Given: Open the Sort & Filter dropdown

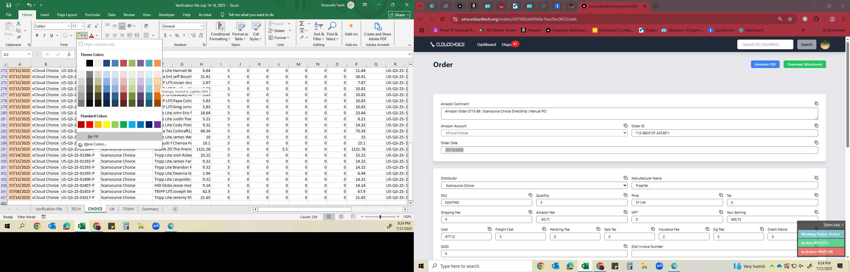Looking at the screenshot, I should (319, 32).
